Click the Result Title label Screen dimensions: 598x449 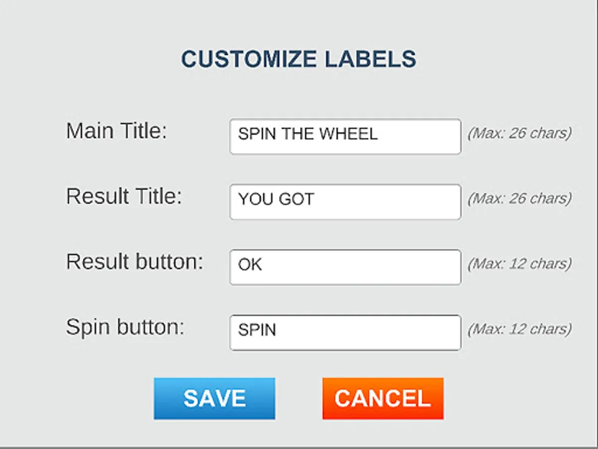(124, 197)
